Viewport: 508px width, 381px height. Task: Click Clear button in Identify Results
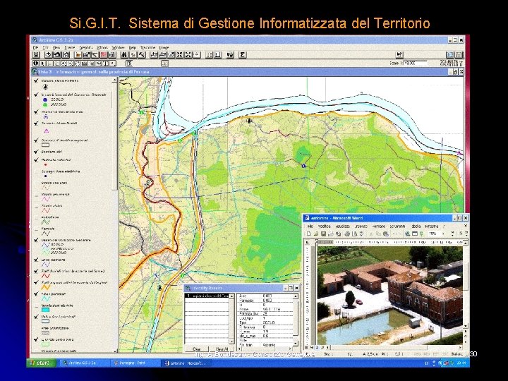(x=197, y=349)
